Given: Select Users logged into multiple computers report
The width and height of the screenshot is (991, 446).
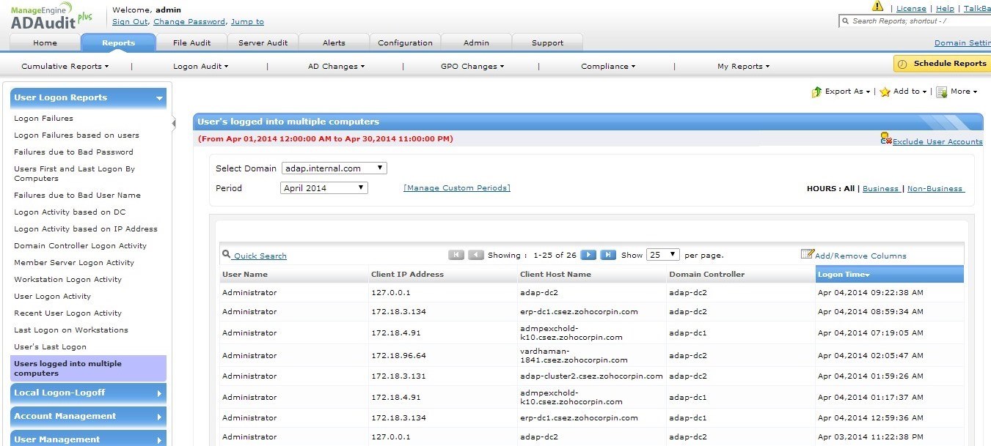Looking at the screenshot, I should point(88,368).
